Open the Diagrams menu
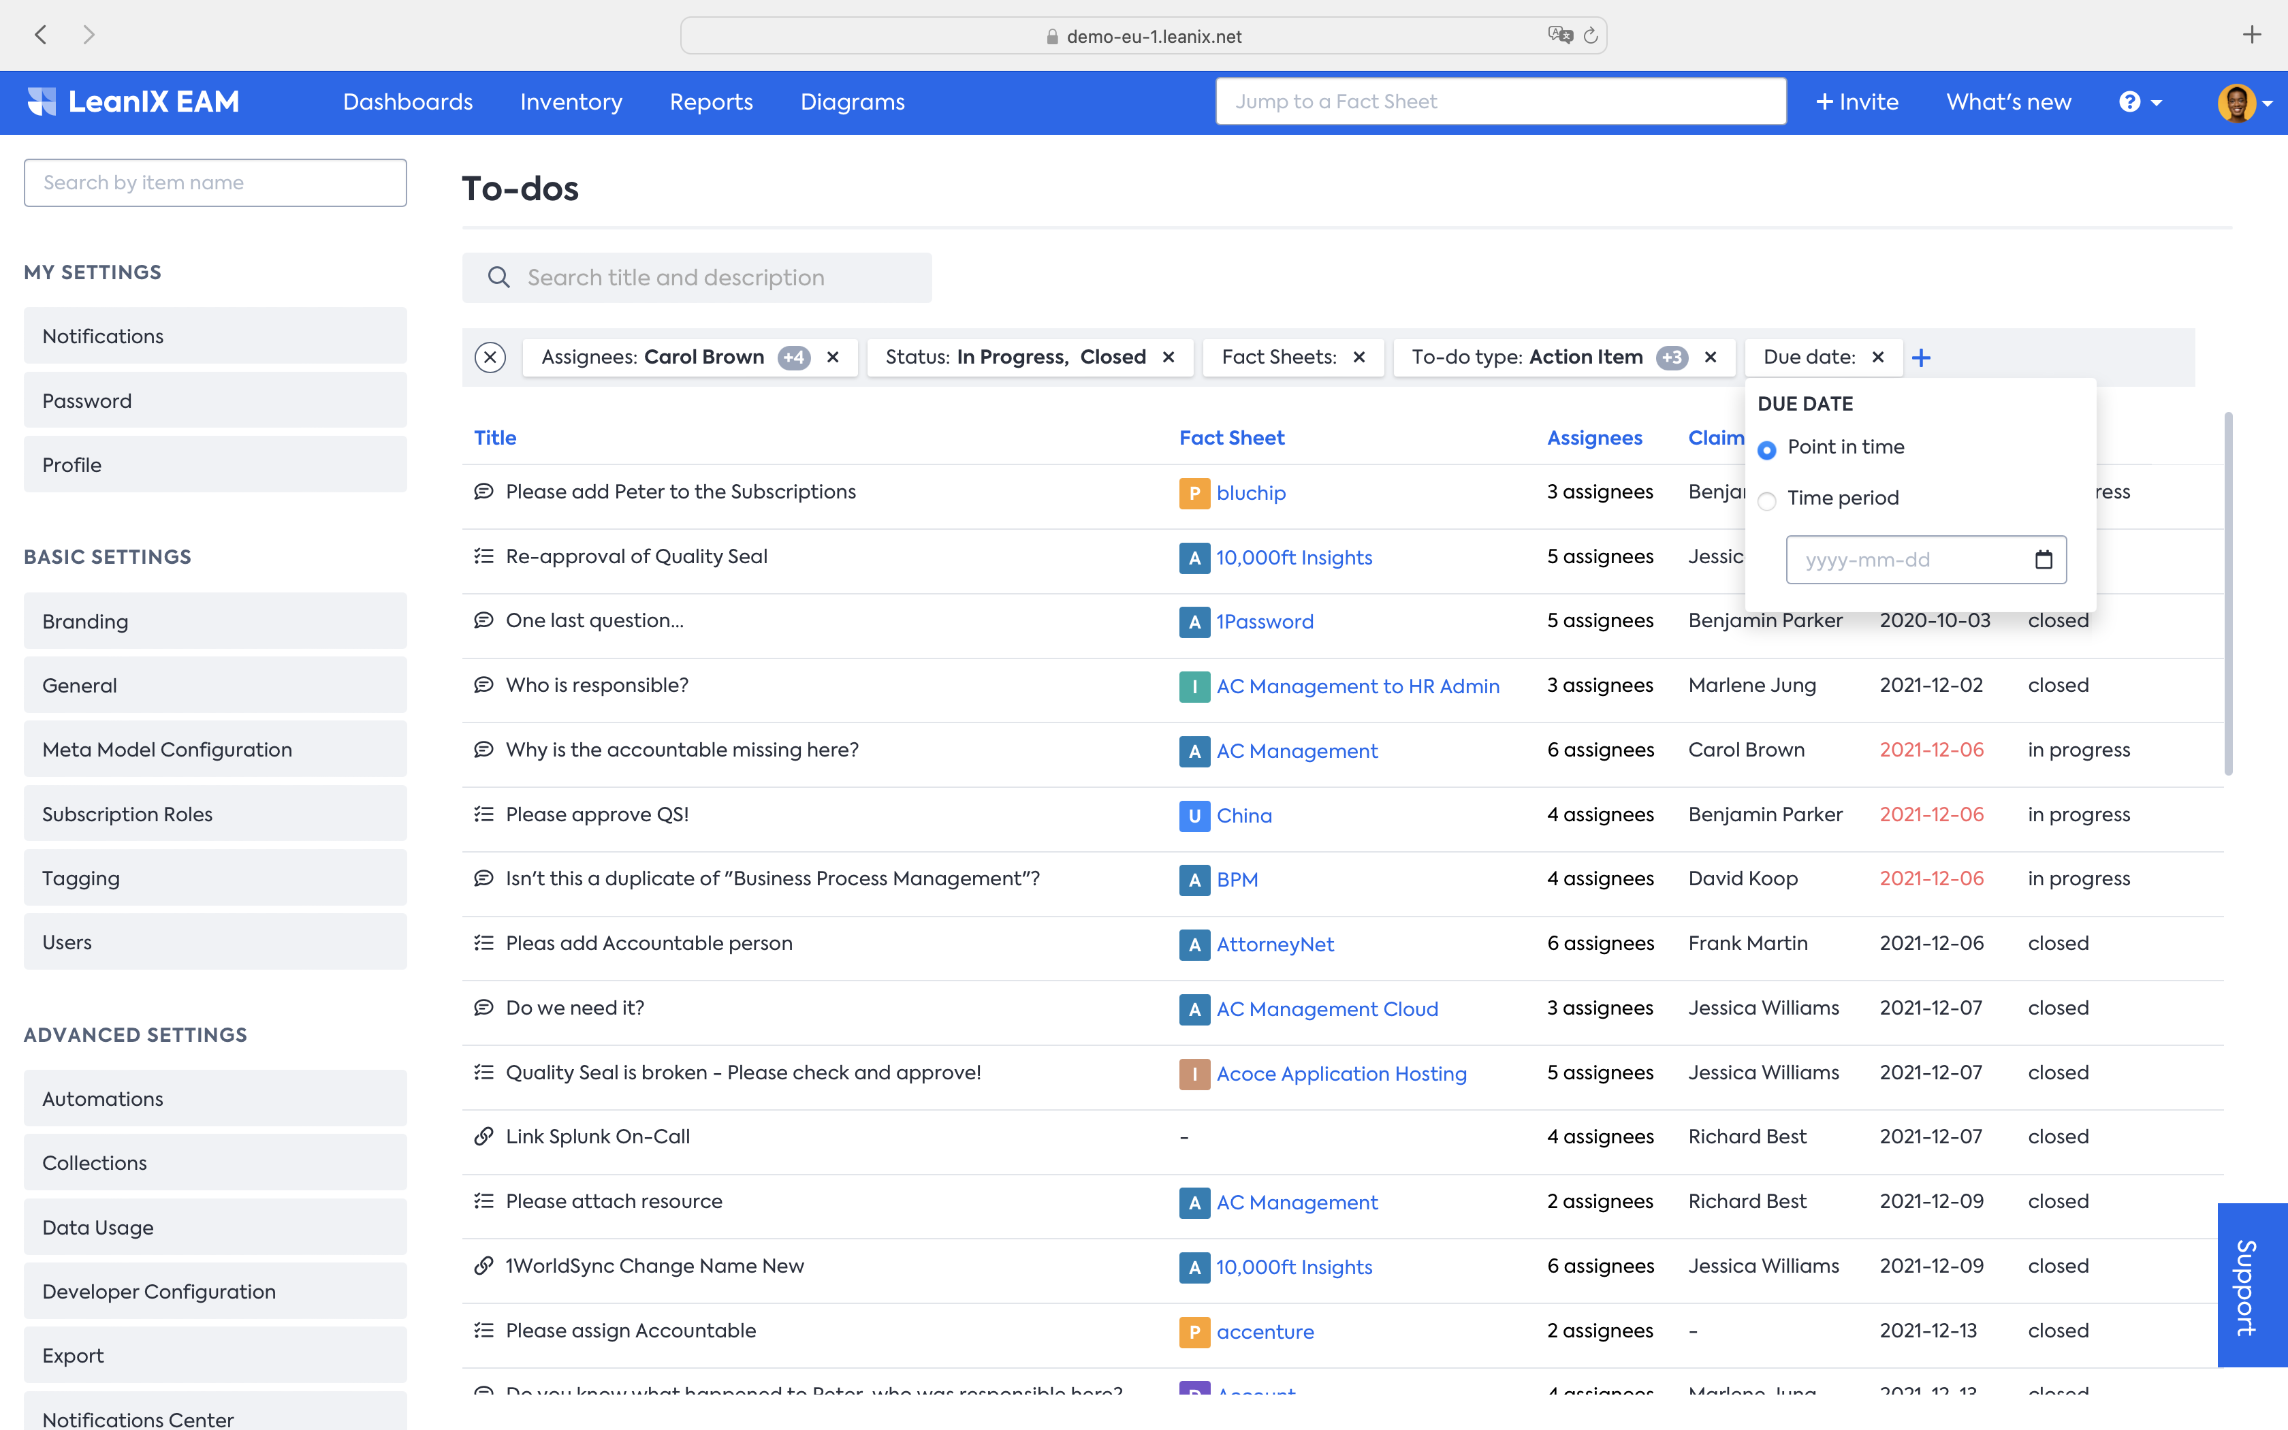Image resolution: width=2288 pixels, height=1430 pixels. [852, 101]
